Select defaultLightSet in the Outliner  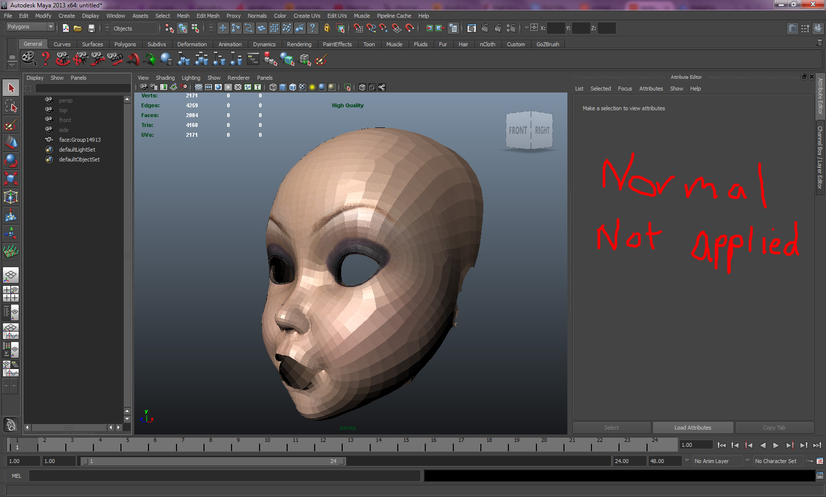click(77, 150)
